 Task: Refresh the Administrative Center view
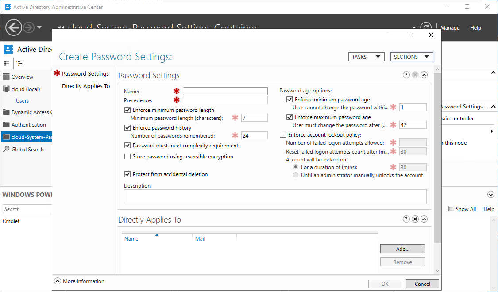[x=425, y=27]
